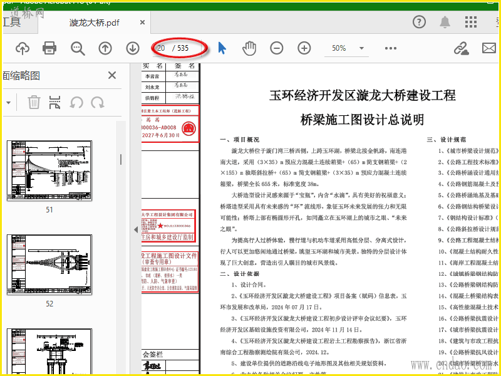
Task: Click the line 1、设计合同。
Action: click(249, 285)
